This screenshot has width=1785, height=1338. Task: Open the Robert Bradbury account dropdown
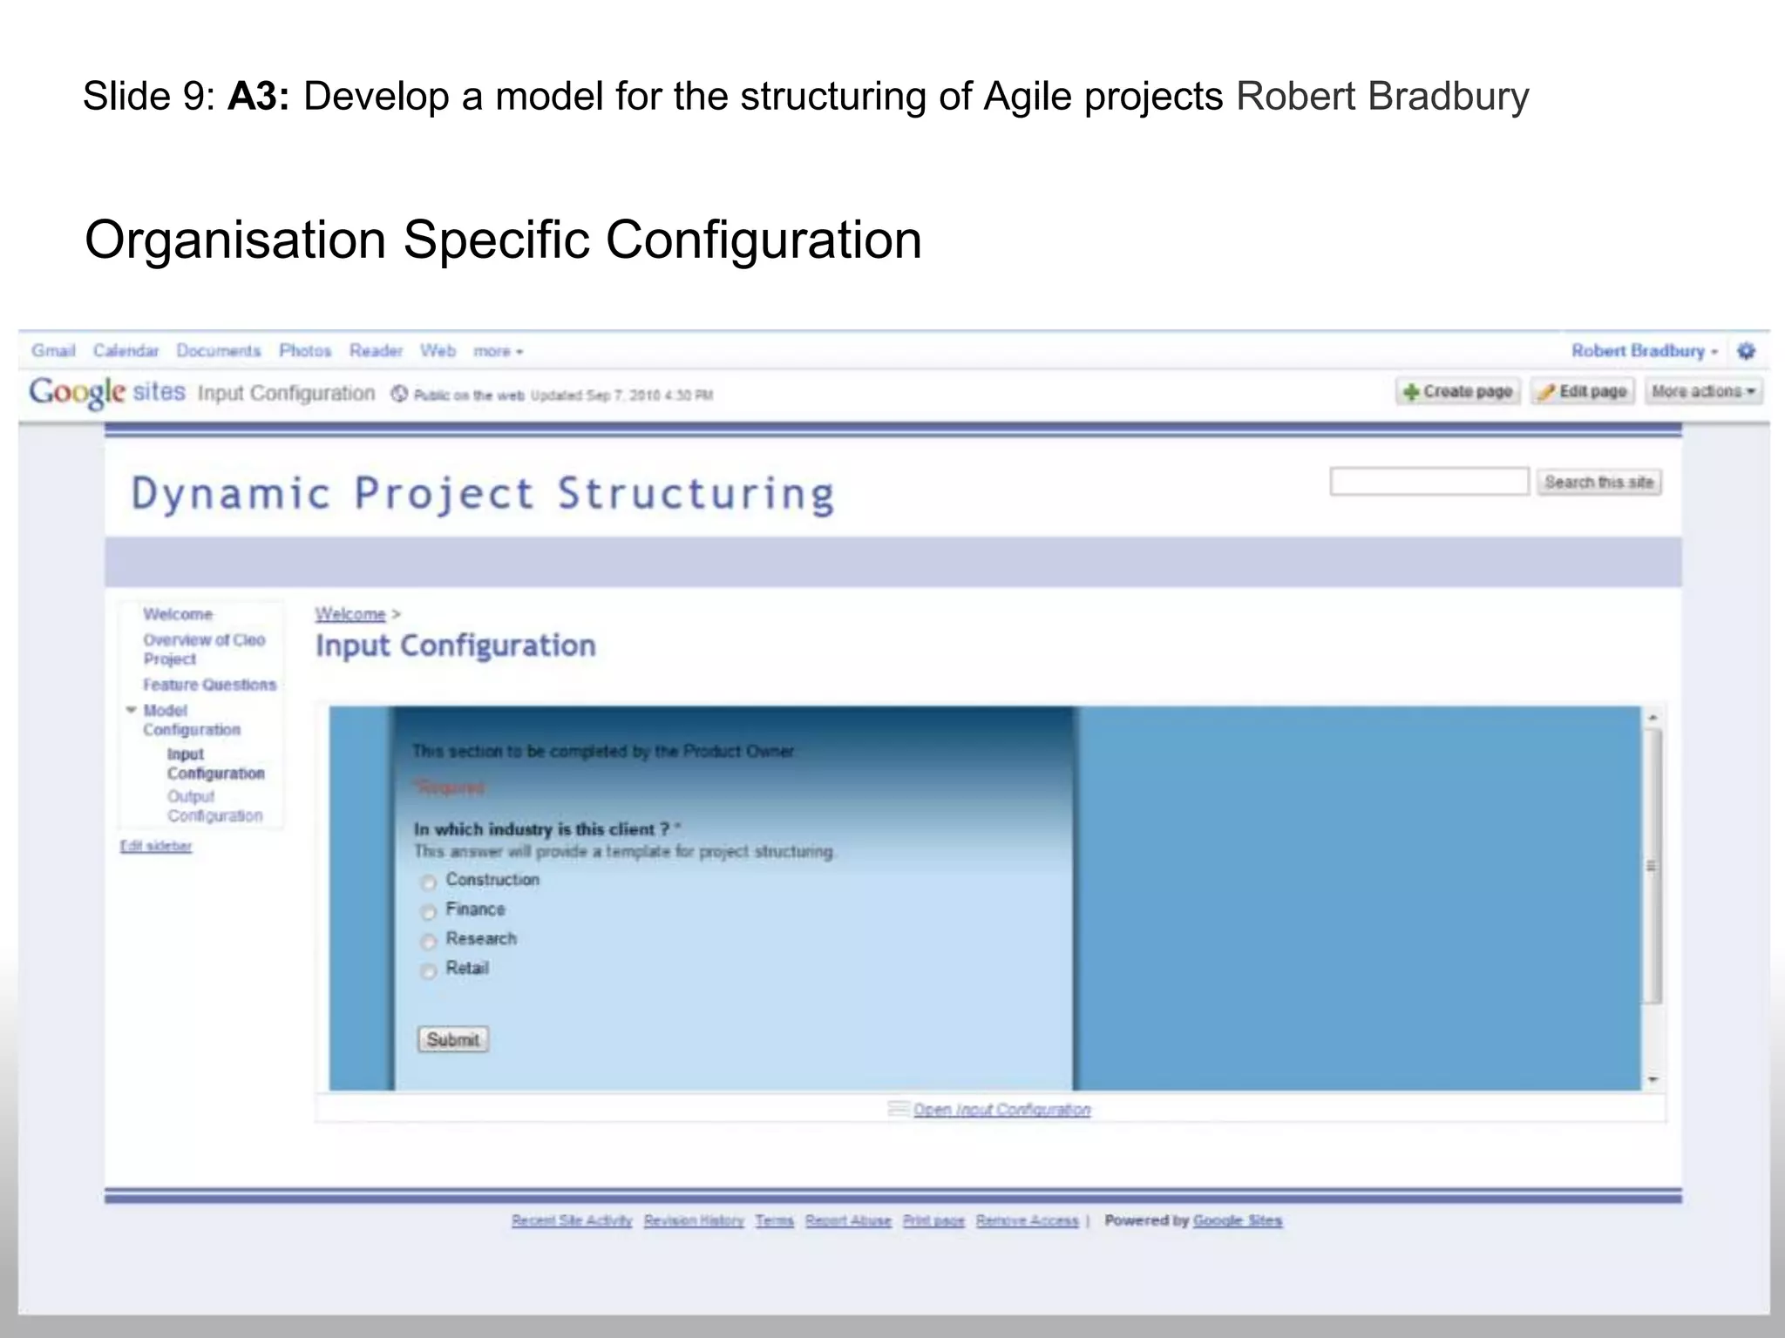[x=1644, y=351]
